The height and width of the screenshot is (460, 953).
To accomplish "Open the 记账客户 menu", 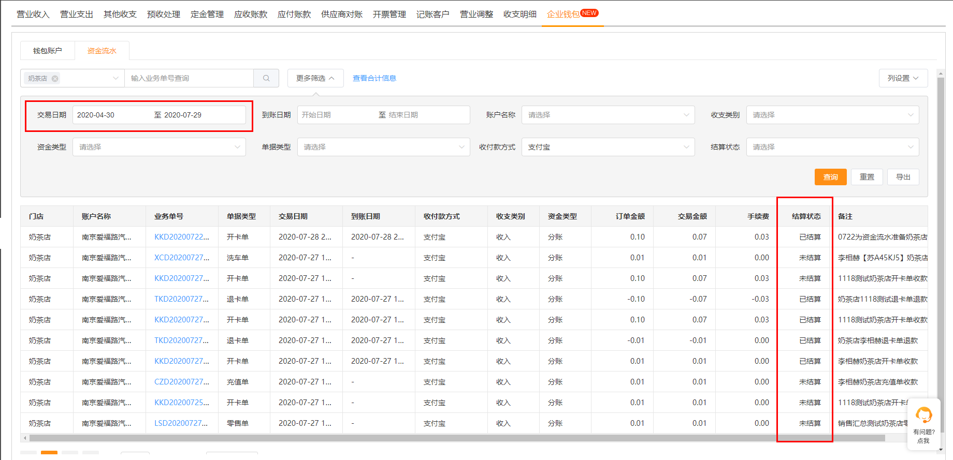I will (x=433, y=14).
